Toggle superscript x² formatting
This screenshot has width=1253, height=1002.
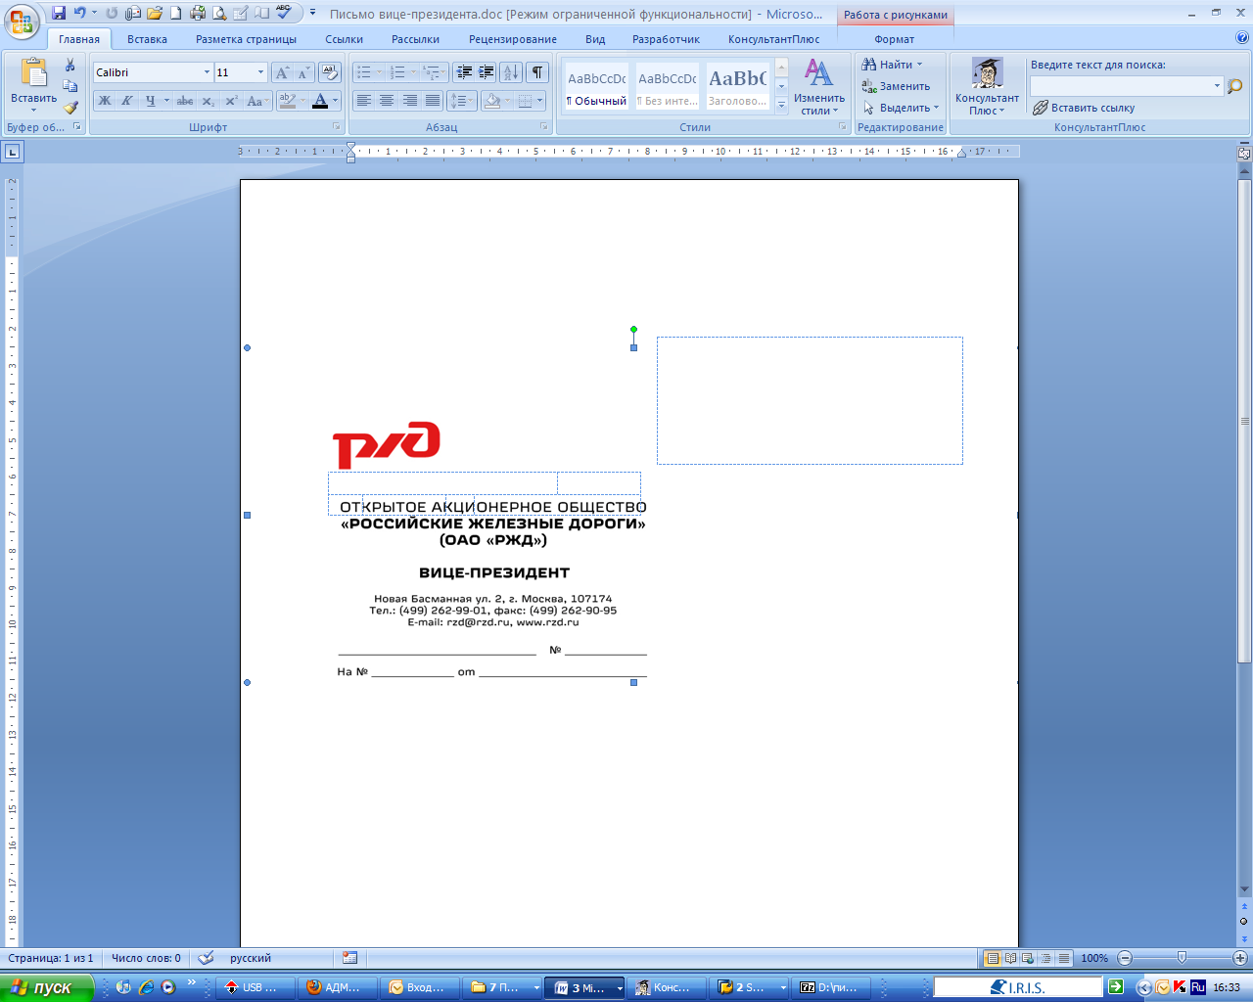click(x=231, y=101)
